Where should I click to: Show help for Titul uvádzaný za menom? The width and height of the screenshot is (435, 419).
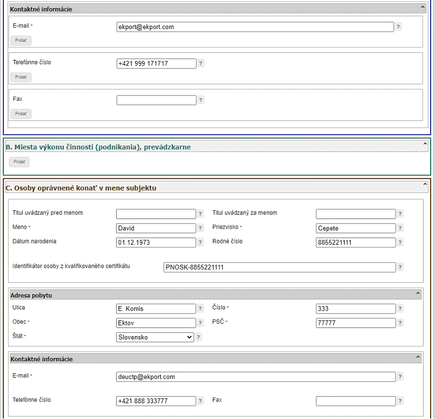point(400,214)
